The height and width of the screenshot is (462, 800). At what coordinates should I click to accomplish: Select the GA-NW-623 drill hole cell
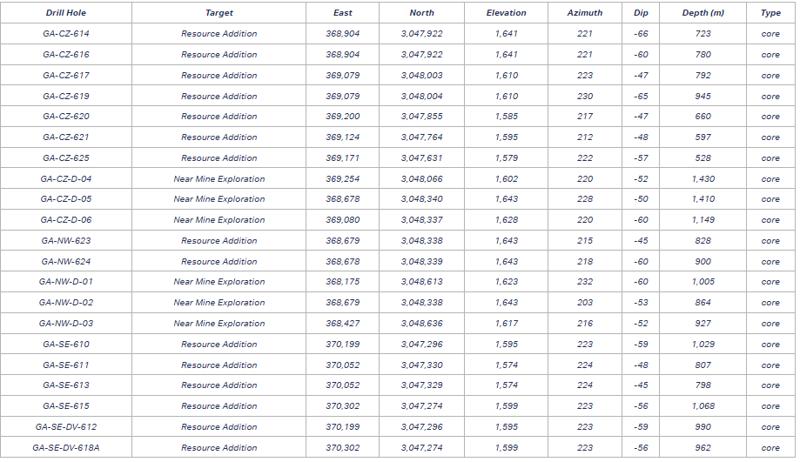(x=66, y=241)
